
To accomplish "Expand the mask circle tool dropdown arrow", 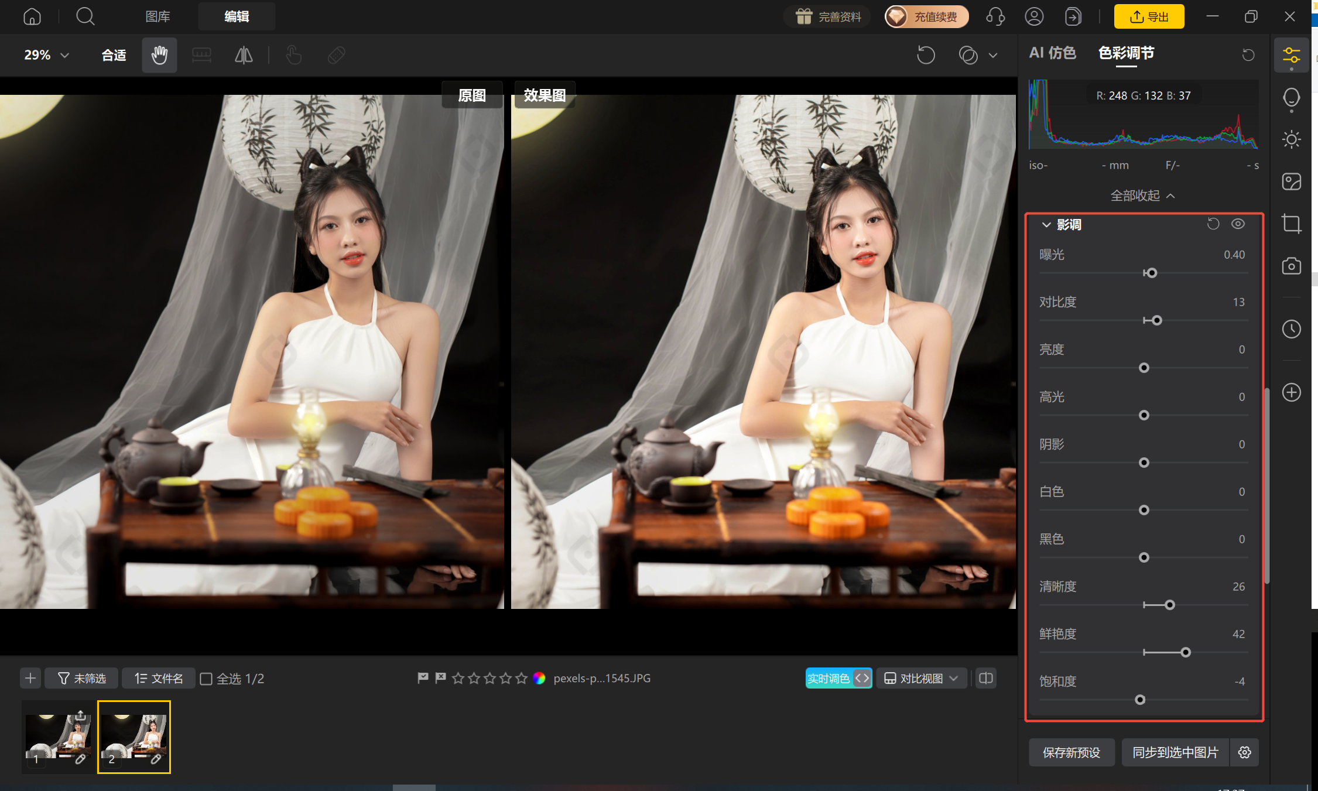I will point(993,56).
